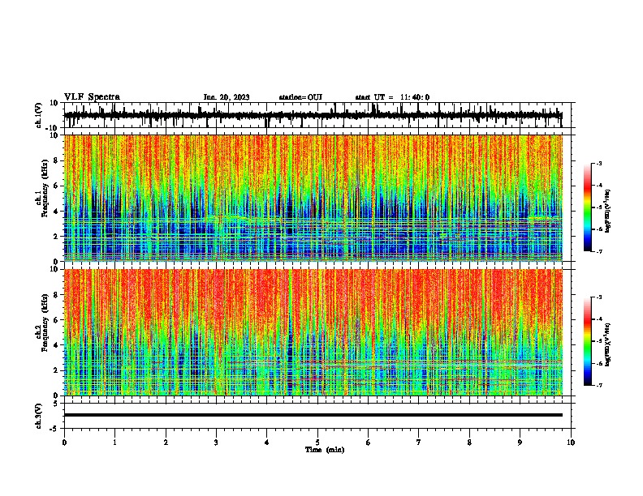This screenshot has width=643, height=496.
Task: Click time axis tick label "9"
Action: coord(520,443)
